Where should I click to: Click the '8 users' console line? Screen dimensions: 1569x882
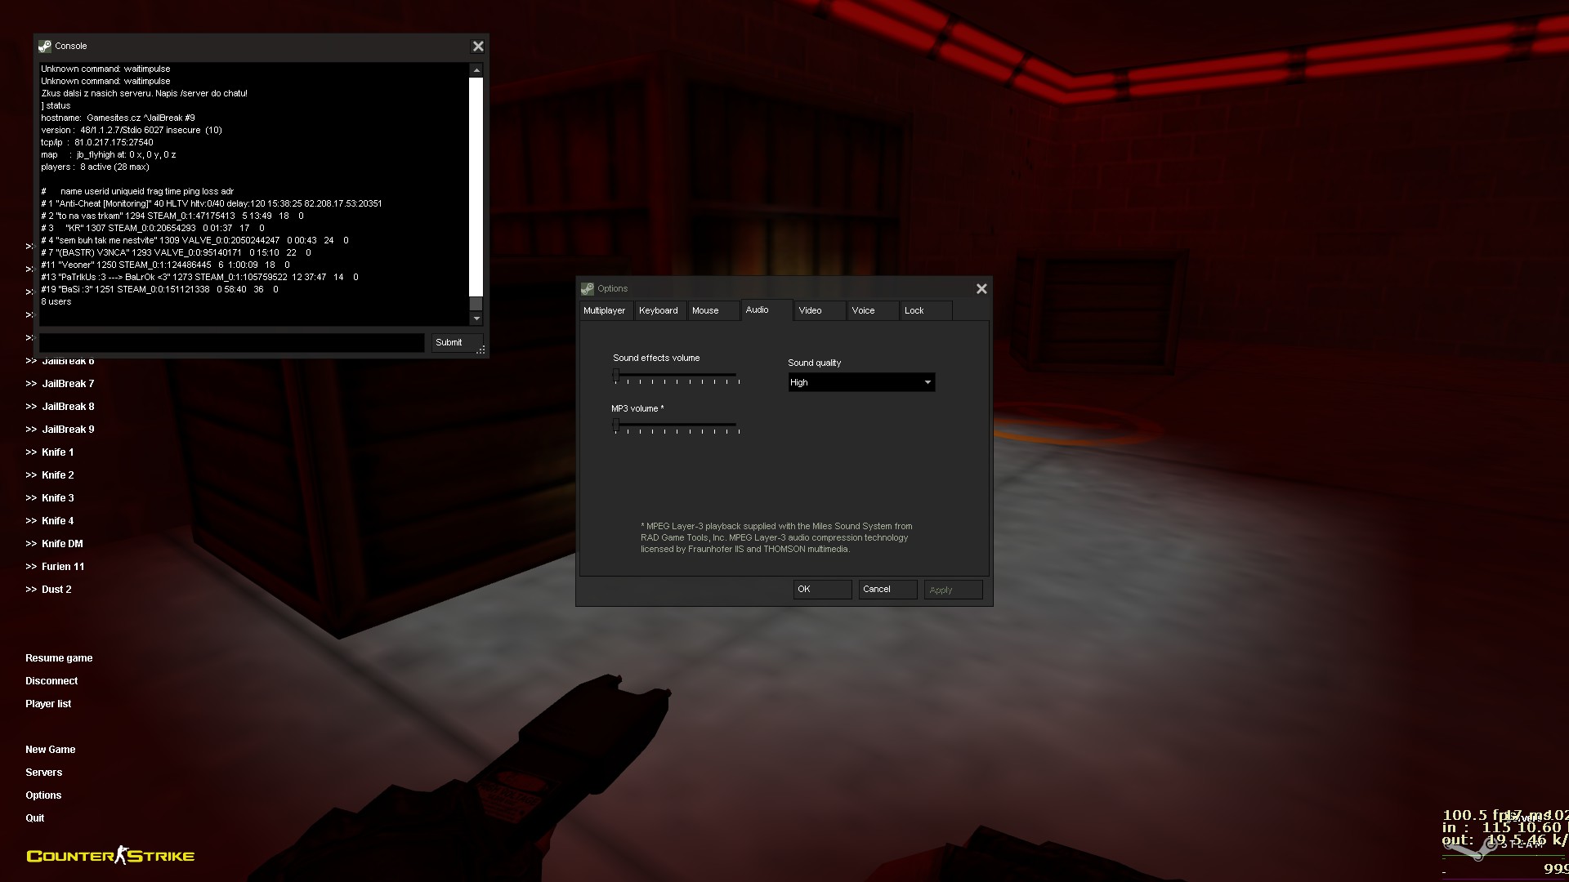(x=56, y=301)
